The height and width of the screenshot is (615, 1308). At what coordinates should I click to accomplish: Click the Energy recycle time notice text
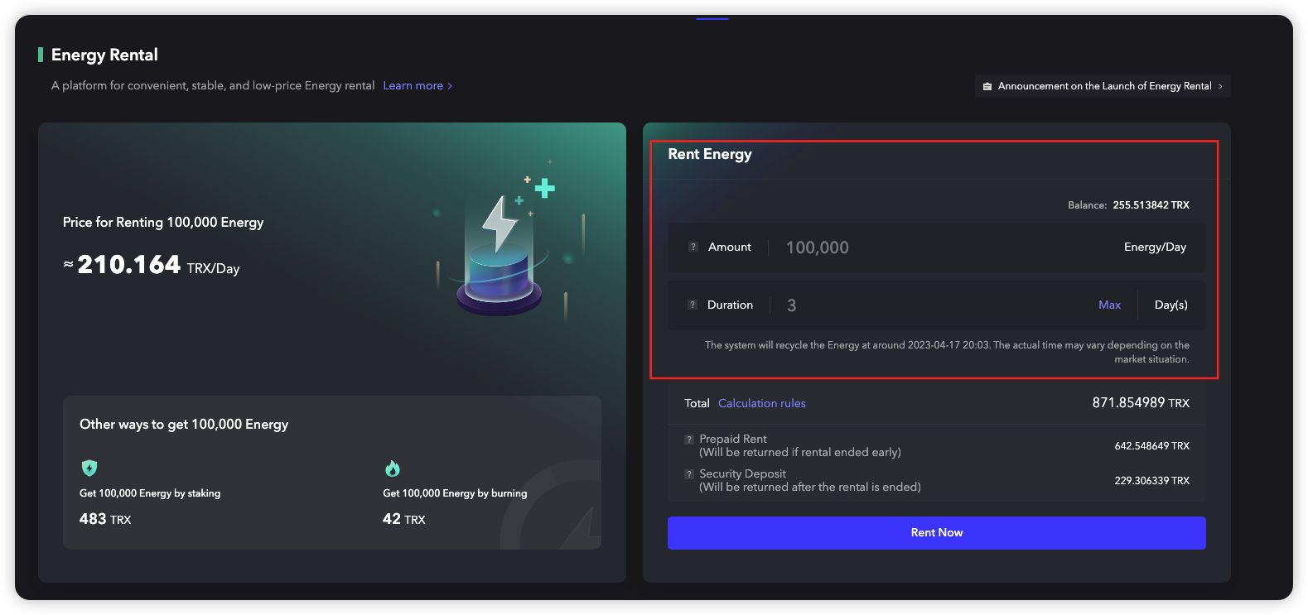[x=947, y=352]
